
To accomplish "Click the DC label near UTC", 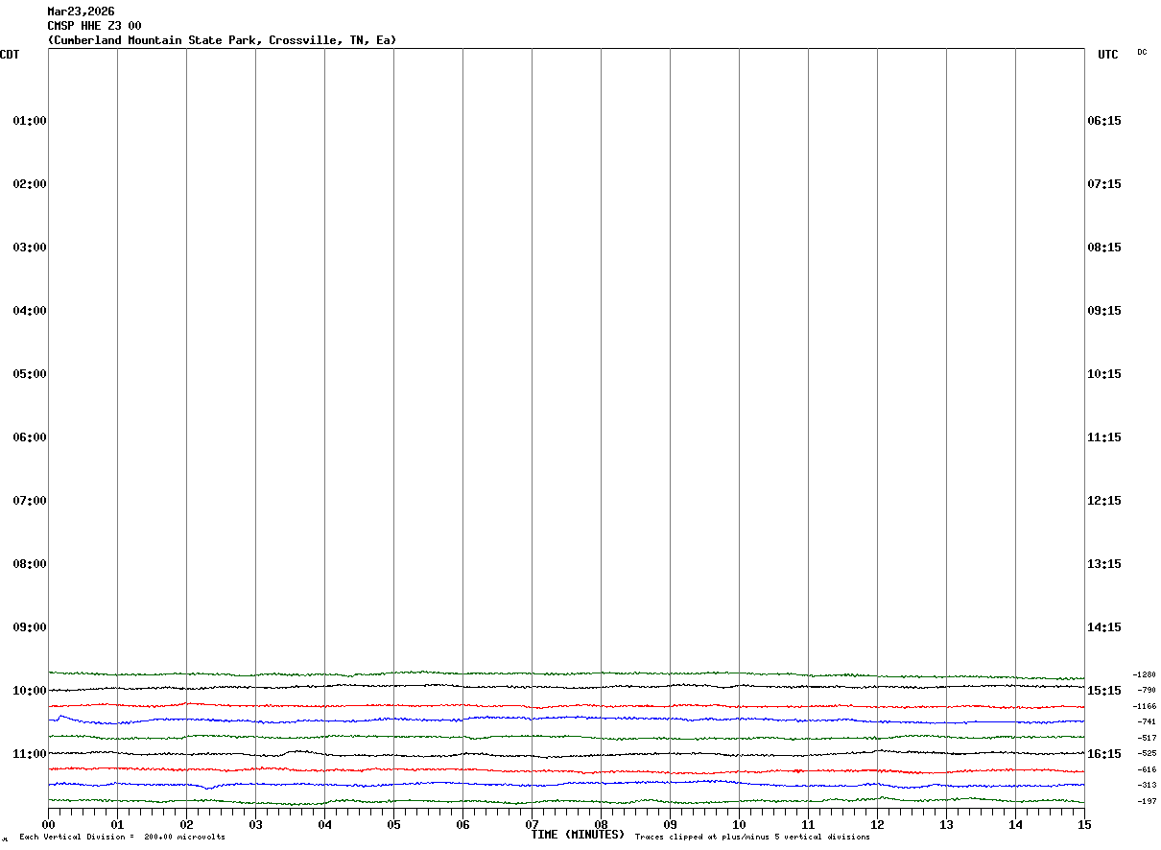I will 1142,52.
